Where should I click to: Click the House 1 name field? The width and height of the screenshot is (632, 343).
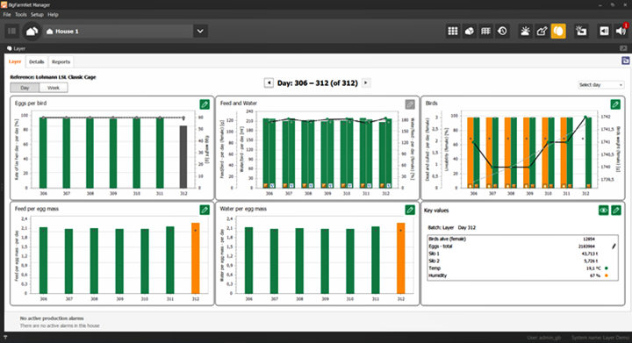118,31
